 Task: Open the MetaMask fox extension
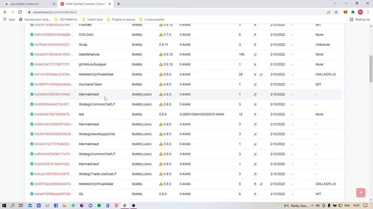click(x=345, y=12)
